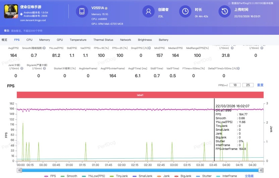Click the creator profile icon
This screenshot has height=178, width=279.
148,11
